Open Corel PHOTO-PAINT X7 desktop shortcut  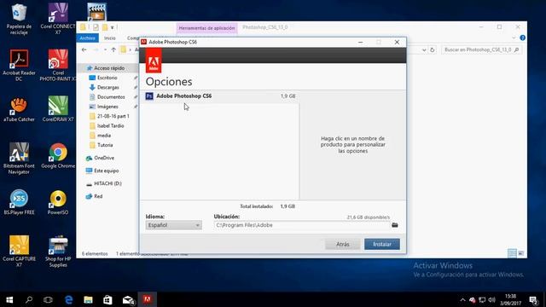58,66
